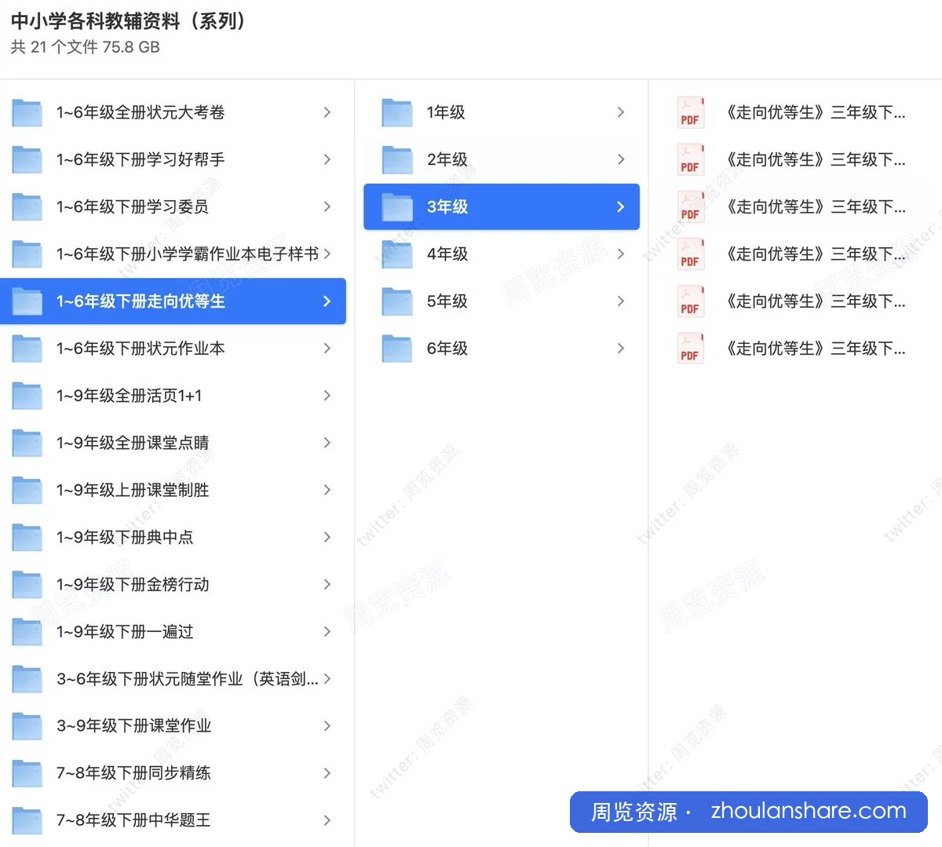942x847 pixels.
Task: Open the 7~8年级下册中华题王 folder icon
Action: coord(27,820)
